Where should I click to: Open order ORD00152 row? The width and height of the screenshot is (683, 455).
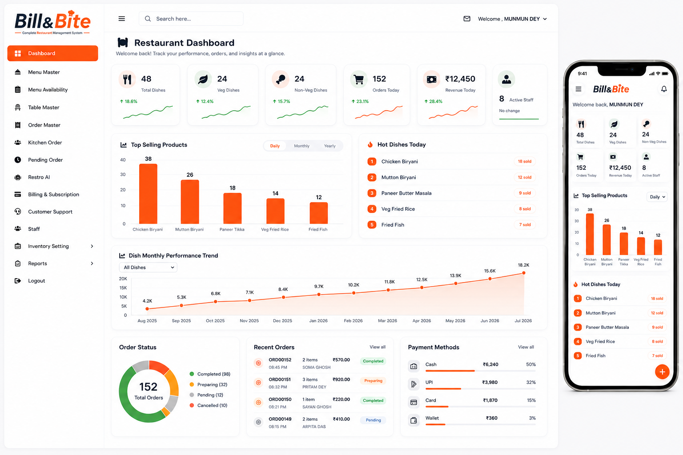point(320,363)
